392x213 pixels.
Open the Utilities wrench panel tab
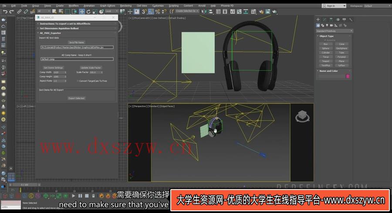click(351, 20)
